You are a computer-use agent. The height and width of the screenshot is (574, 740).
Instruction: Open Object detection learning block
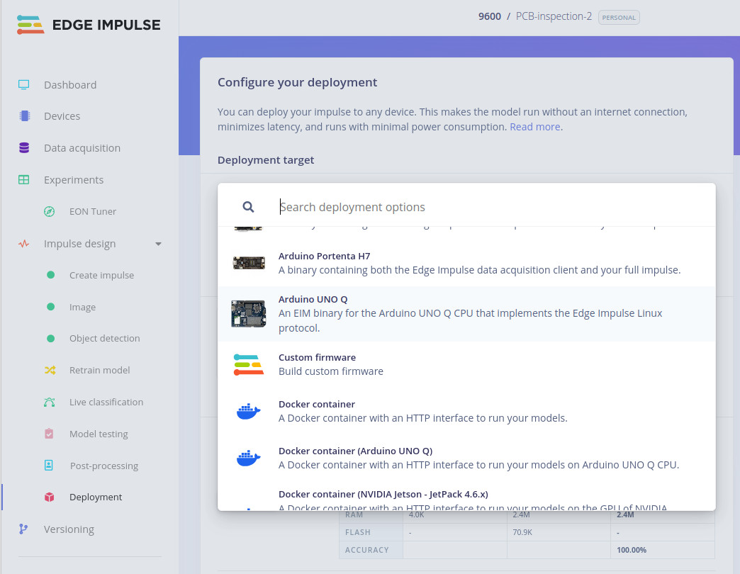(105, 339)
